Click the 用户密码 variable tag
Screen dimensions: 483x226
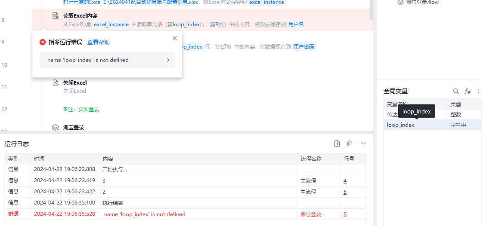[304, 47]
